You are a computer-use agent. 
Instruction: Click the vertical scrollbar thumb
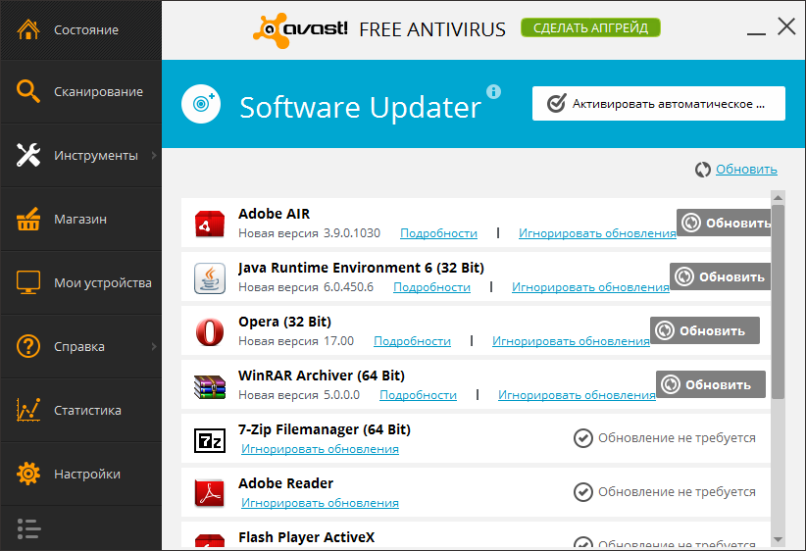(778, 302)
